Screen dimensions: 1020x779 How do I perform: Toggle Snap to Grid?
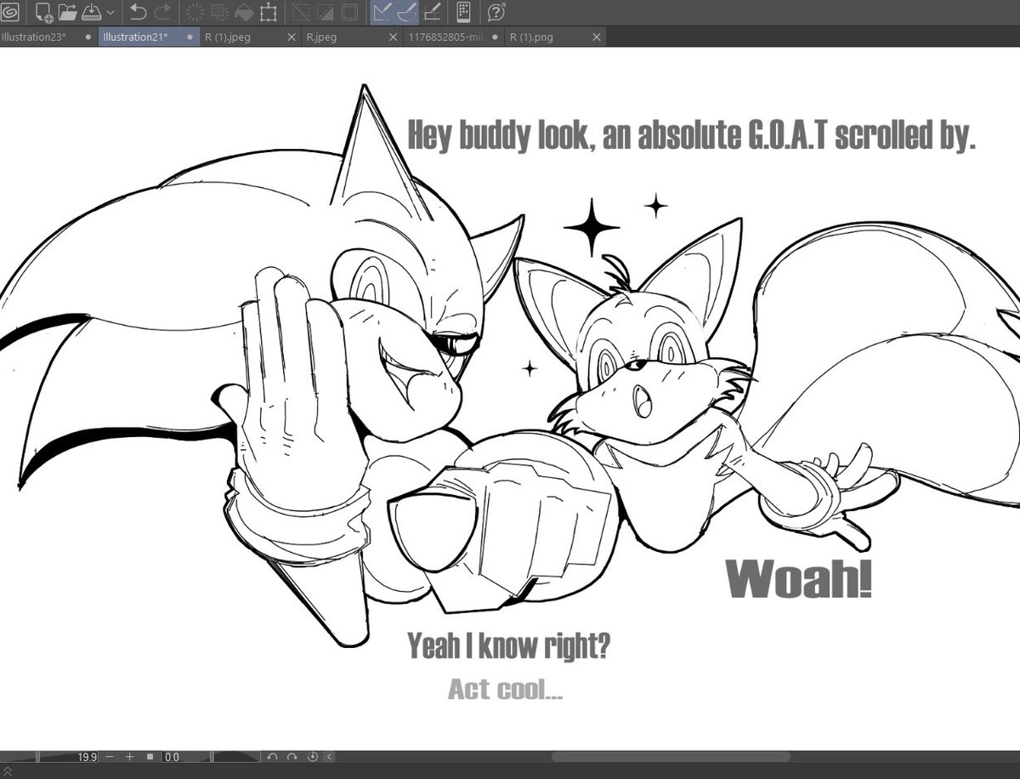coord(432,13)
